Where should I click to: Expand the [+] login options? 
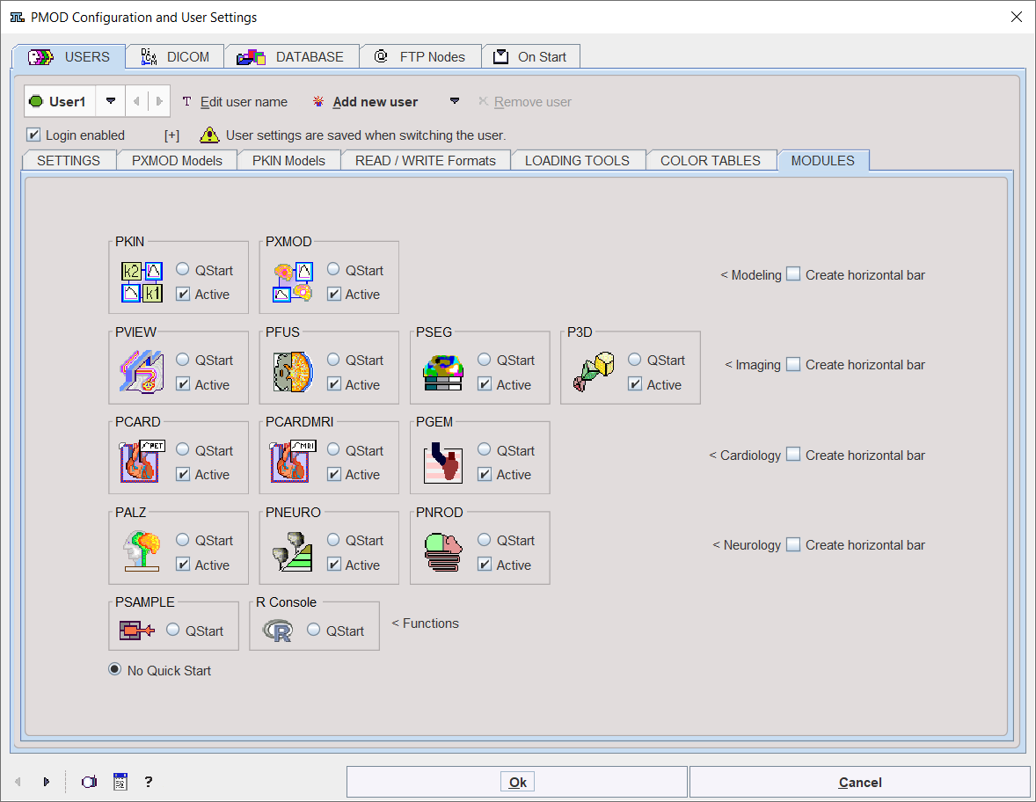click(x=171, y=135)
